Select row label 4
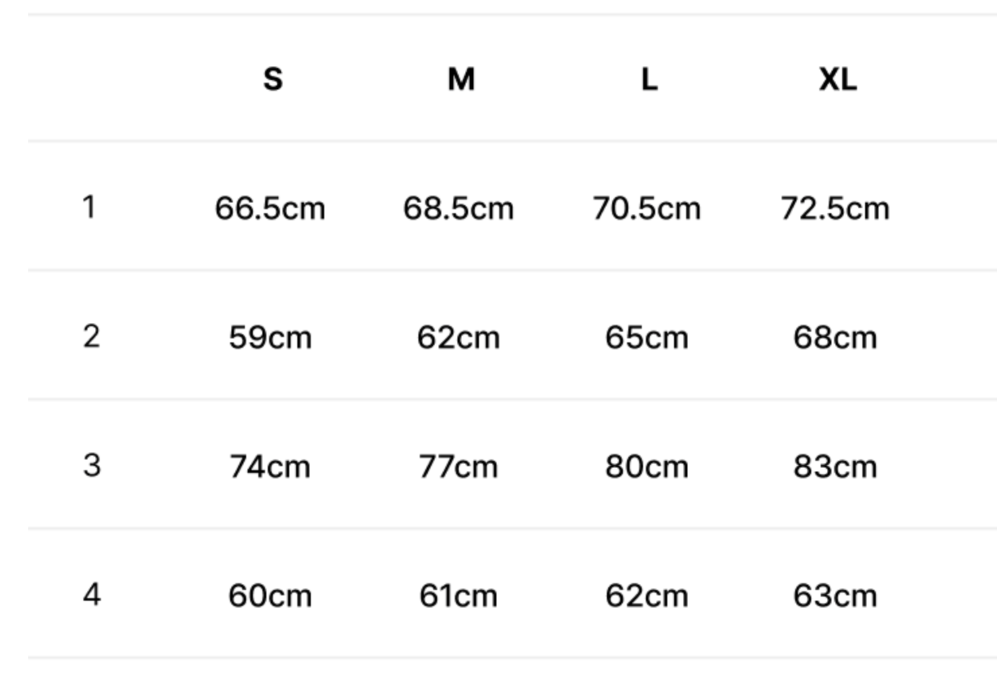 (x=92, y=595)
